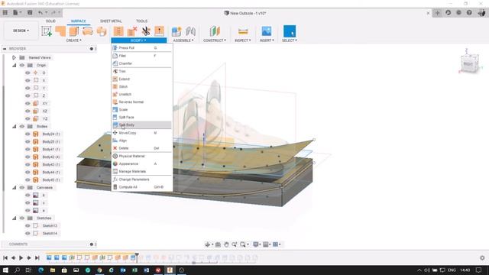
Task: Choose Split Body from Modify menu
Action: [141, 125]
